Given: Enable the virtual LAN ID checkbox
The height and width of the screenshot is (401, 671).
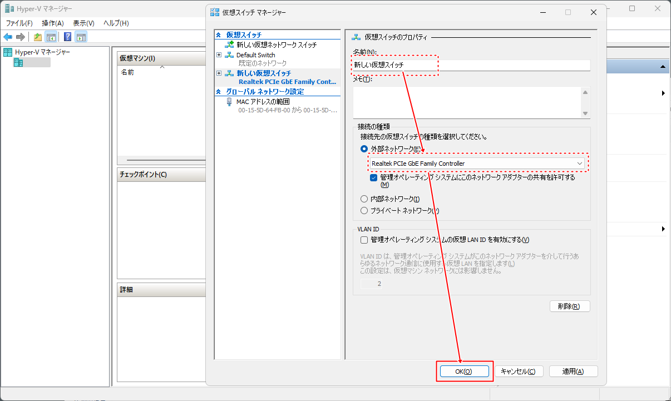Looking at the screenshot, I should (x=364, y=240).
